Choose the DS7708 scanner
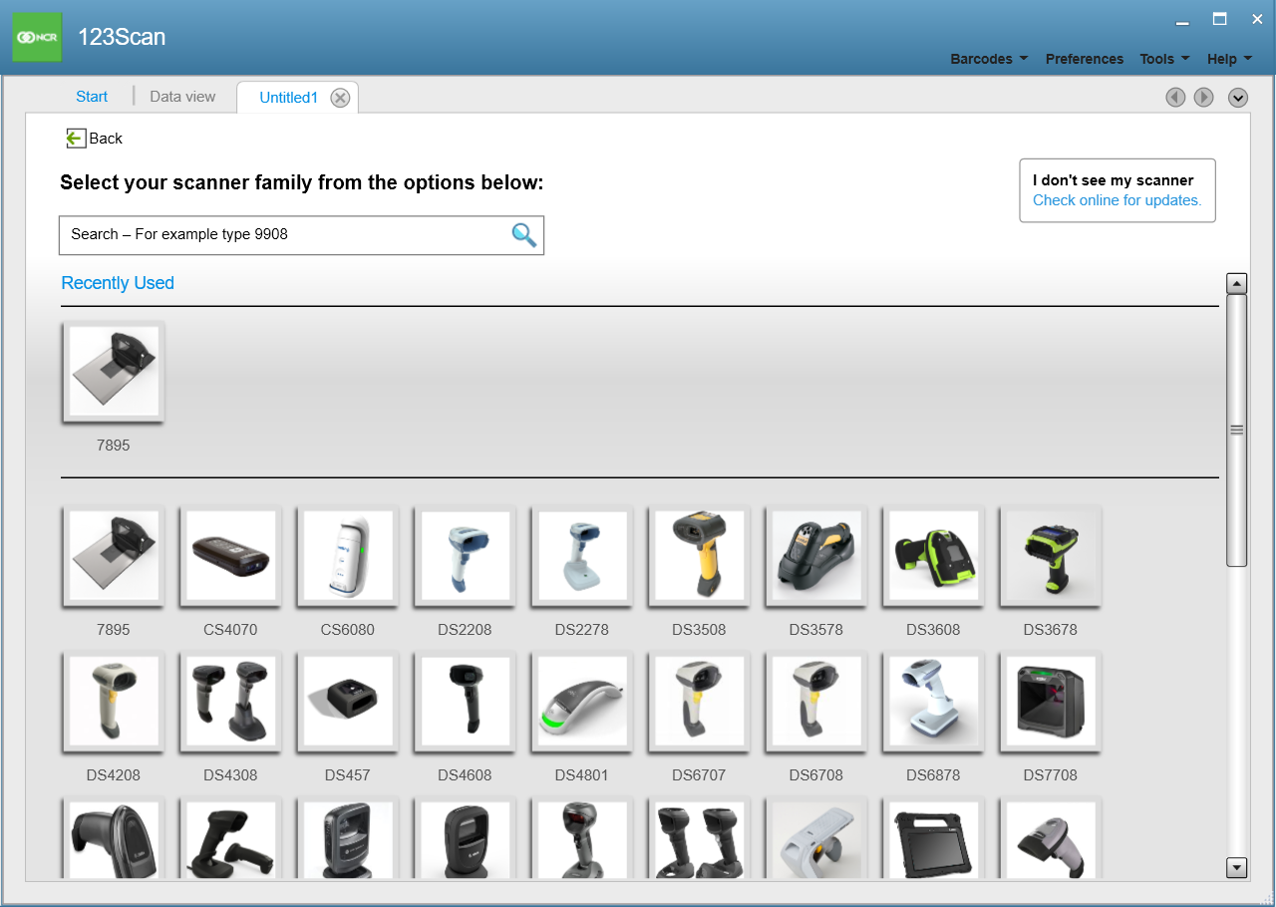This screenshot has width=1276, height=907. [x=1051, y=702]
